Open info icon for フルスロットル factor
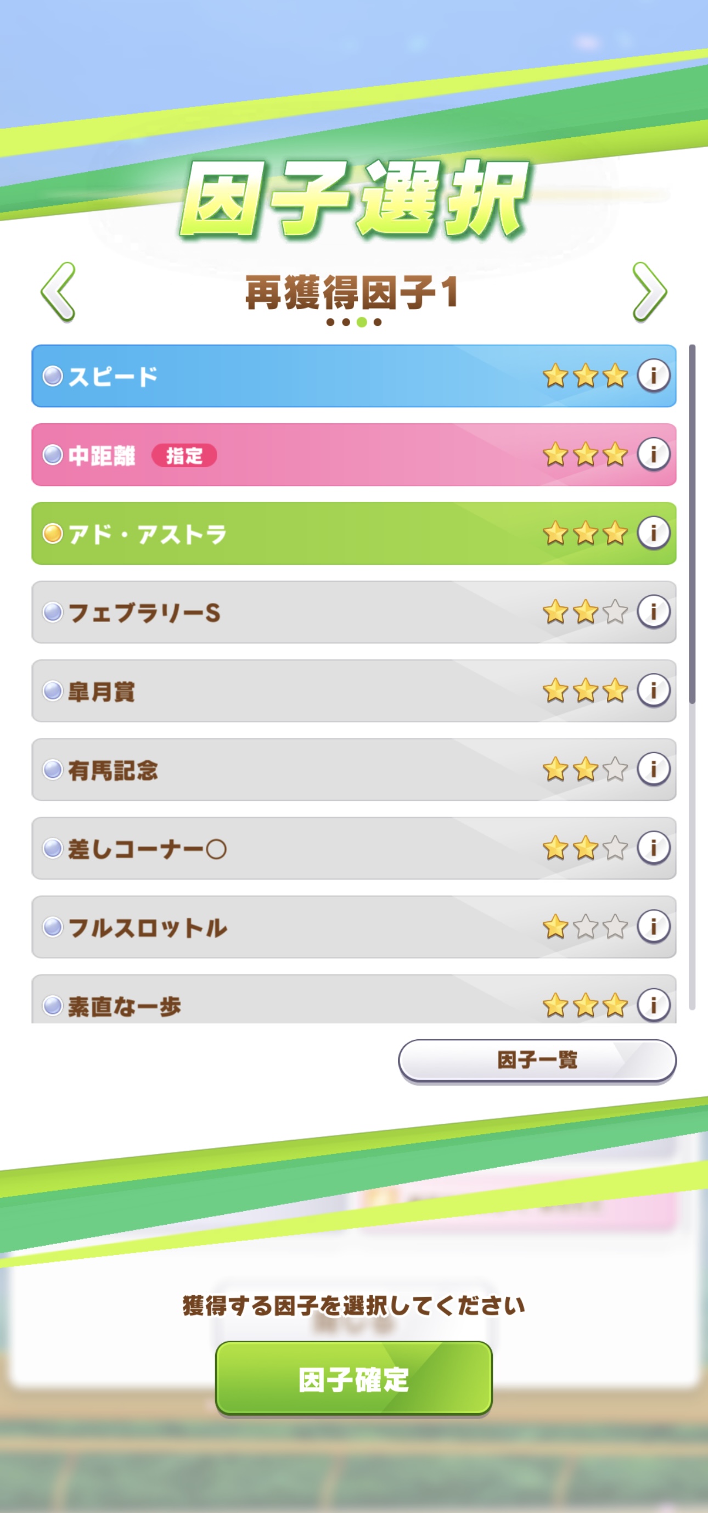The height and width of the screenshot is (1513, 708). tap(653, 926)
